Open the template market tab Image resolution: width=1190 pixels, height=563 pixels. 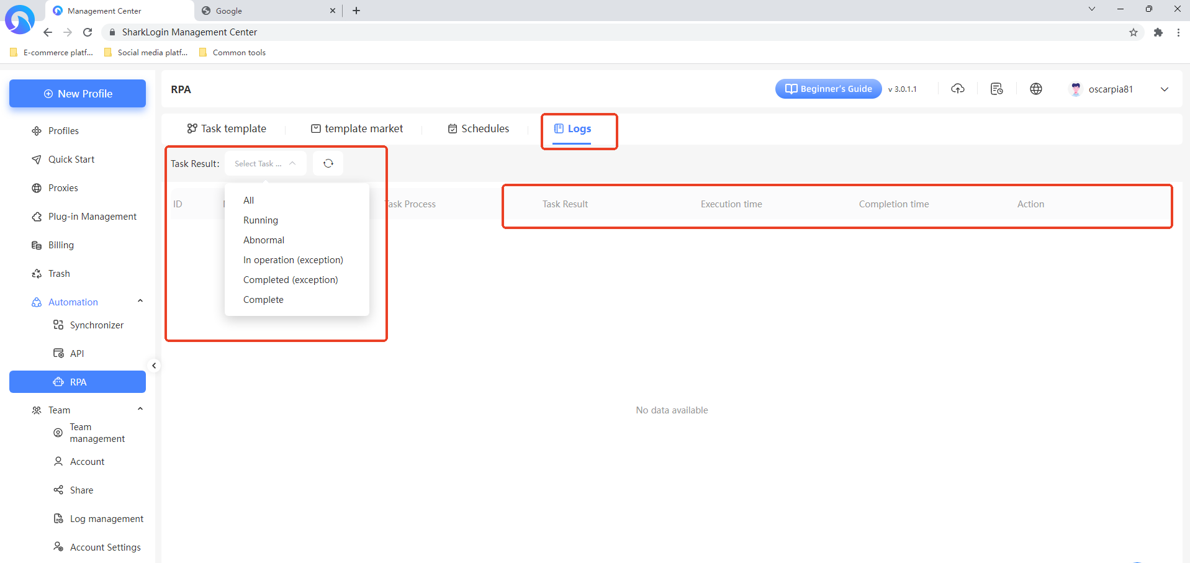coord(357,128)
